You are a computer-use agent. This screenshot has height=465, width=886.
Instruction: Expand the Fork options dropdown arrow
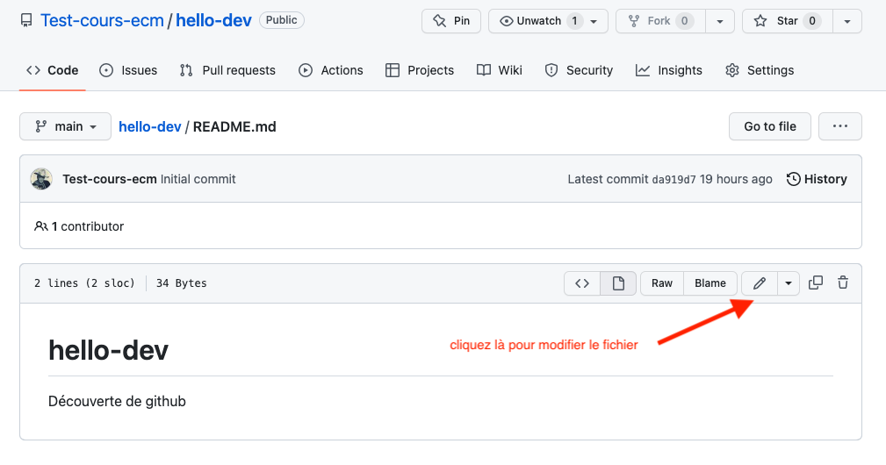(x=720, y=21)
